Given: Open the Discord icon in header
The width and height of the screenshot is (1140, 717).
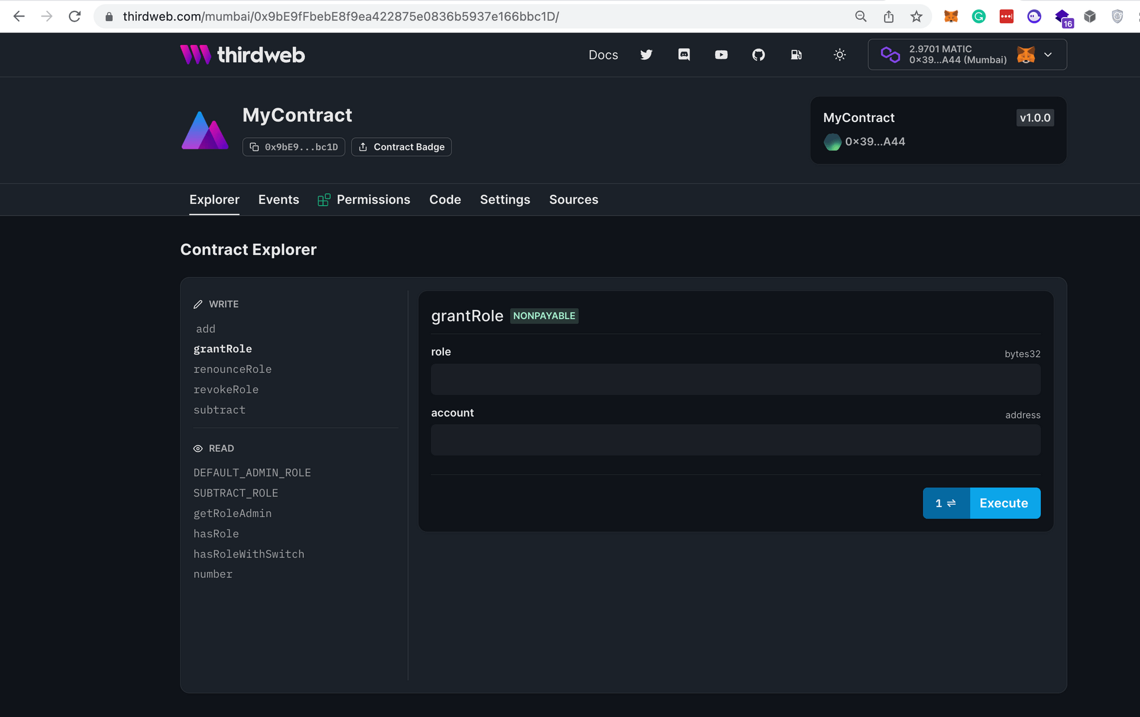Looking at the screenshot, I should point(684,55).
